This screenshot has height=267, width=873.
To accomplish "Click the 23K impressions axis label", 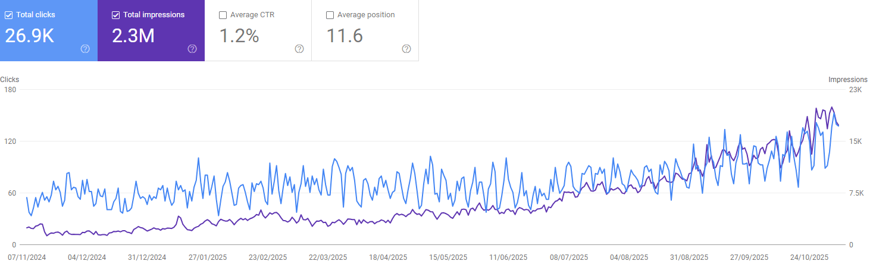I will point(855,90).
